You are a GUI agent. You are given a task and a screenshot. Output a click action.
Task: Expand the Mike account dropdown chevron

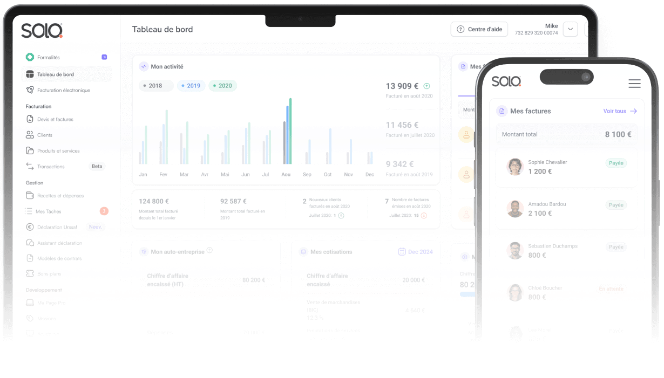(570, 29)
